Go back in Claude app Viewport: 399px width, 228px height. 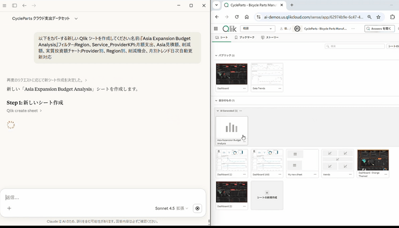24,5
